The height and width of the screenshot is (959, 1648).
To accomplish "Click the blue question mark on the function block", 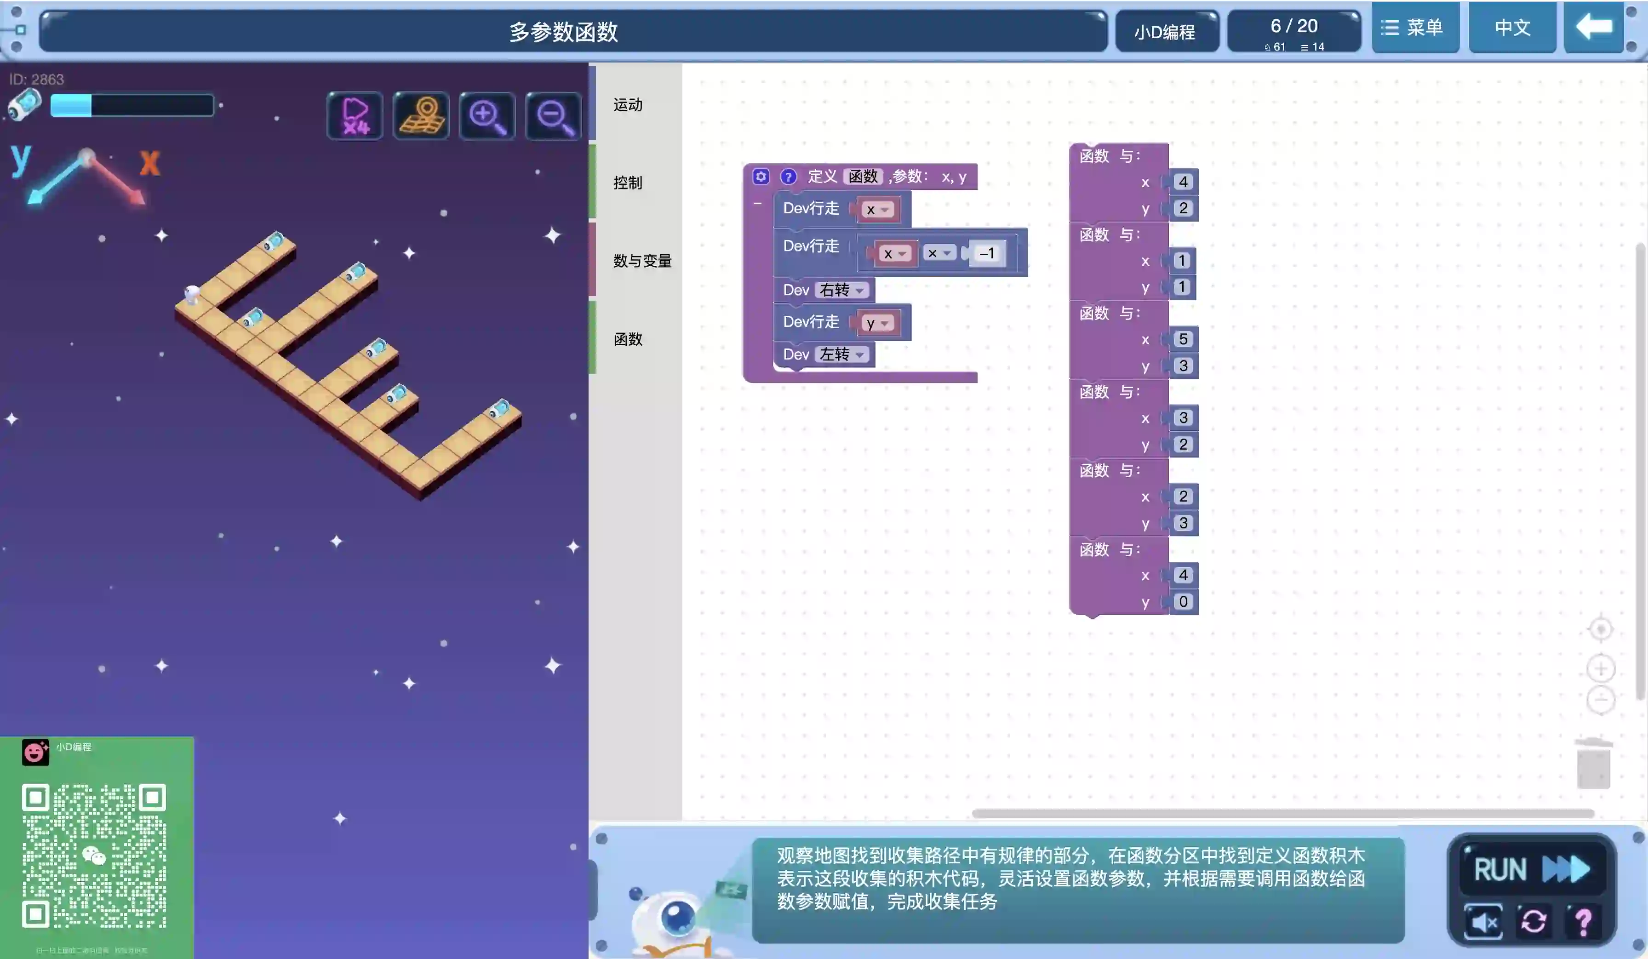I will coord(788,177).
